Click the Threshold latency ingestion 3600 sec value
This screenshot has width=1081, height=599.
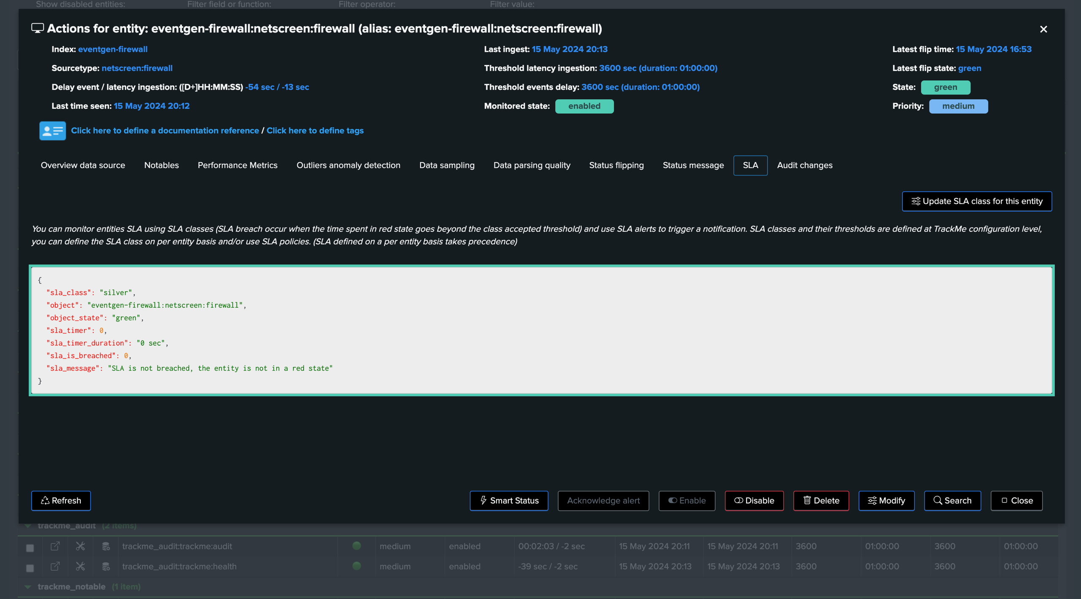658,68
